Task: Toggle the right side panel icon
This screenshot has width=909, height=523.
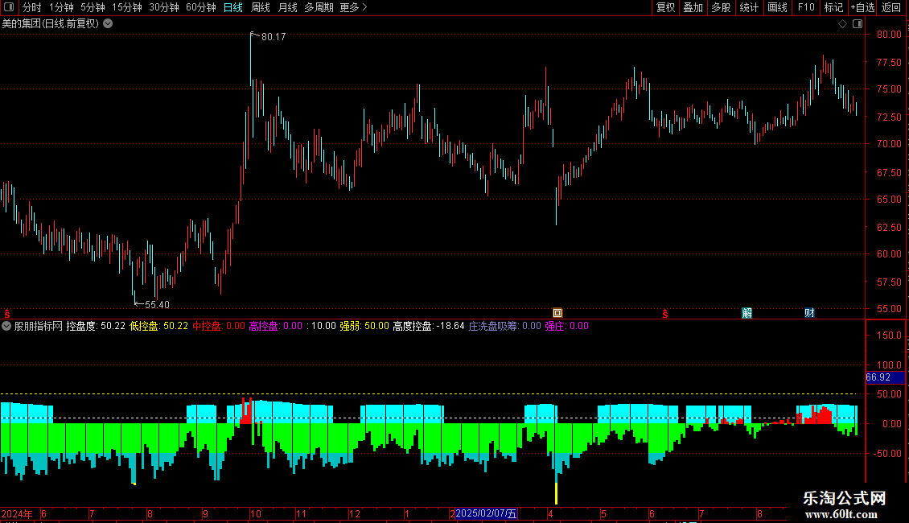Action: (x=858, y=24)
